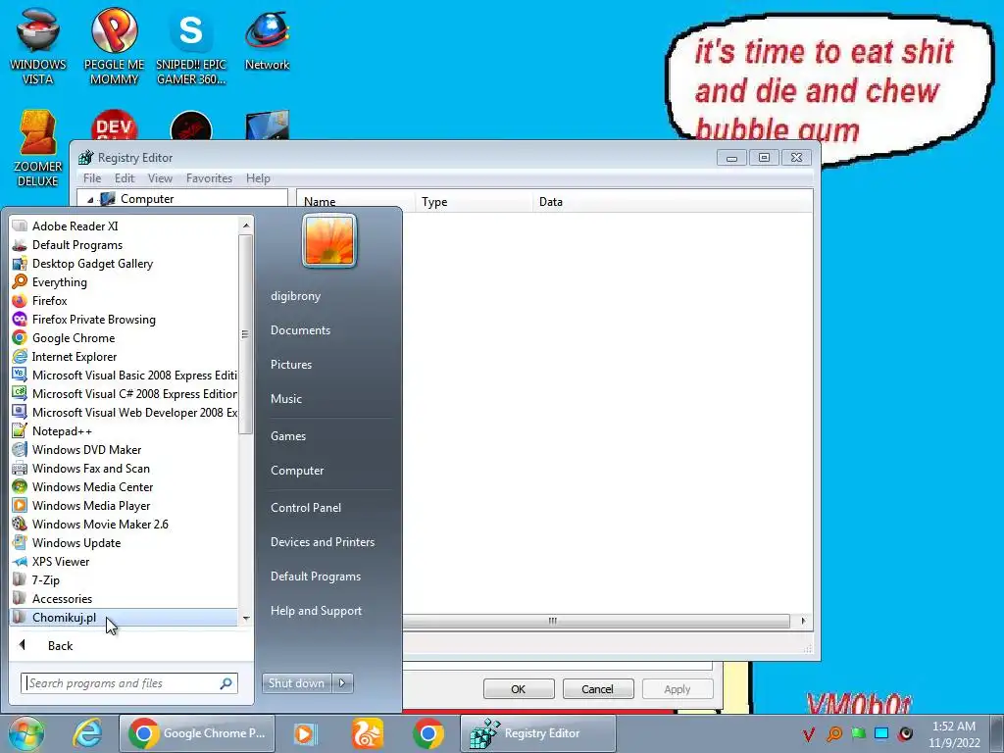Open the Edit menu in Registry Editor

click(x=125, y=178)
